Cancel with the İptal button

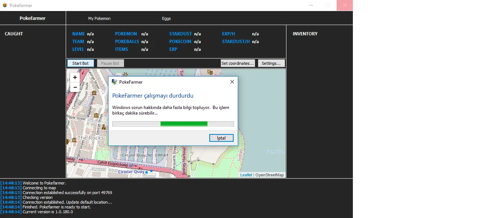tap(221, 138)
